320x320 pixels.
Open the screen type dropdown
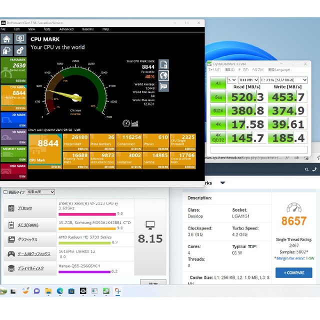pos(40,192)
